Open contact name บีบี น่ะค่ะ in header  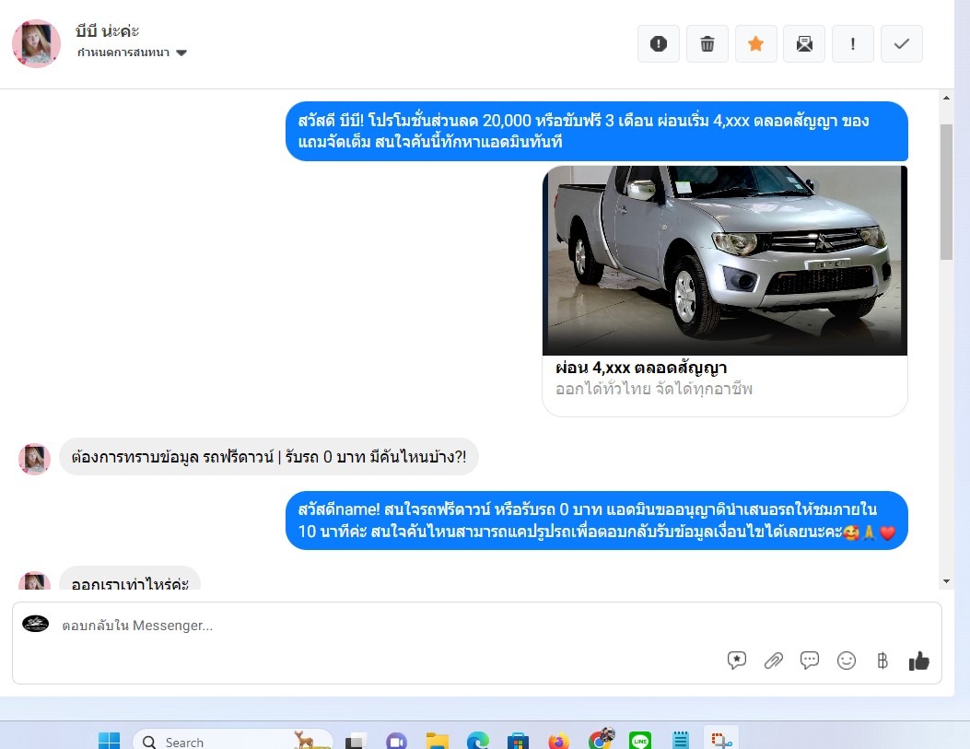108,31
